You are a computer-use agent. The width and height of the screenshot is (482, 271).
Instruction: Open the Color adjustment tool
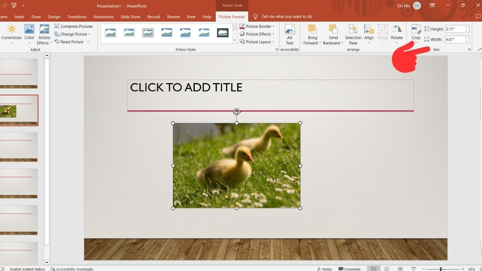click(x=29, y=34)
